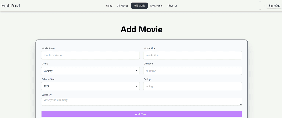Select the rating input box
282x118 pixels.
[x=192, y=86]
